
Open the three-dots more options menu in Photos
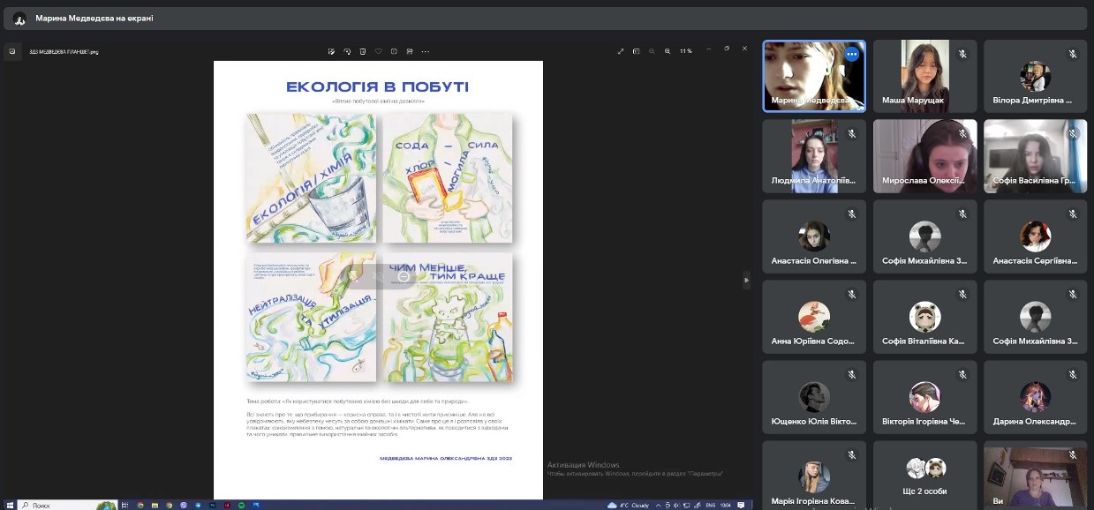point(425,51)
